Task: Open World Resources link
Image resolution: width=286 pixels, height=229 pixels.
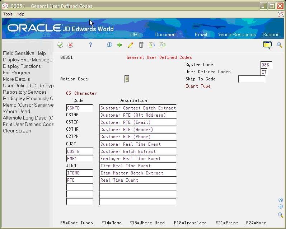Action: (x=237, y=34)
